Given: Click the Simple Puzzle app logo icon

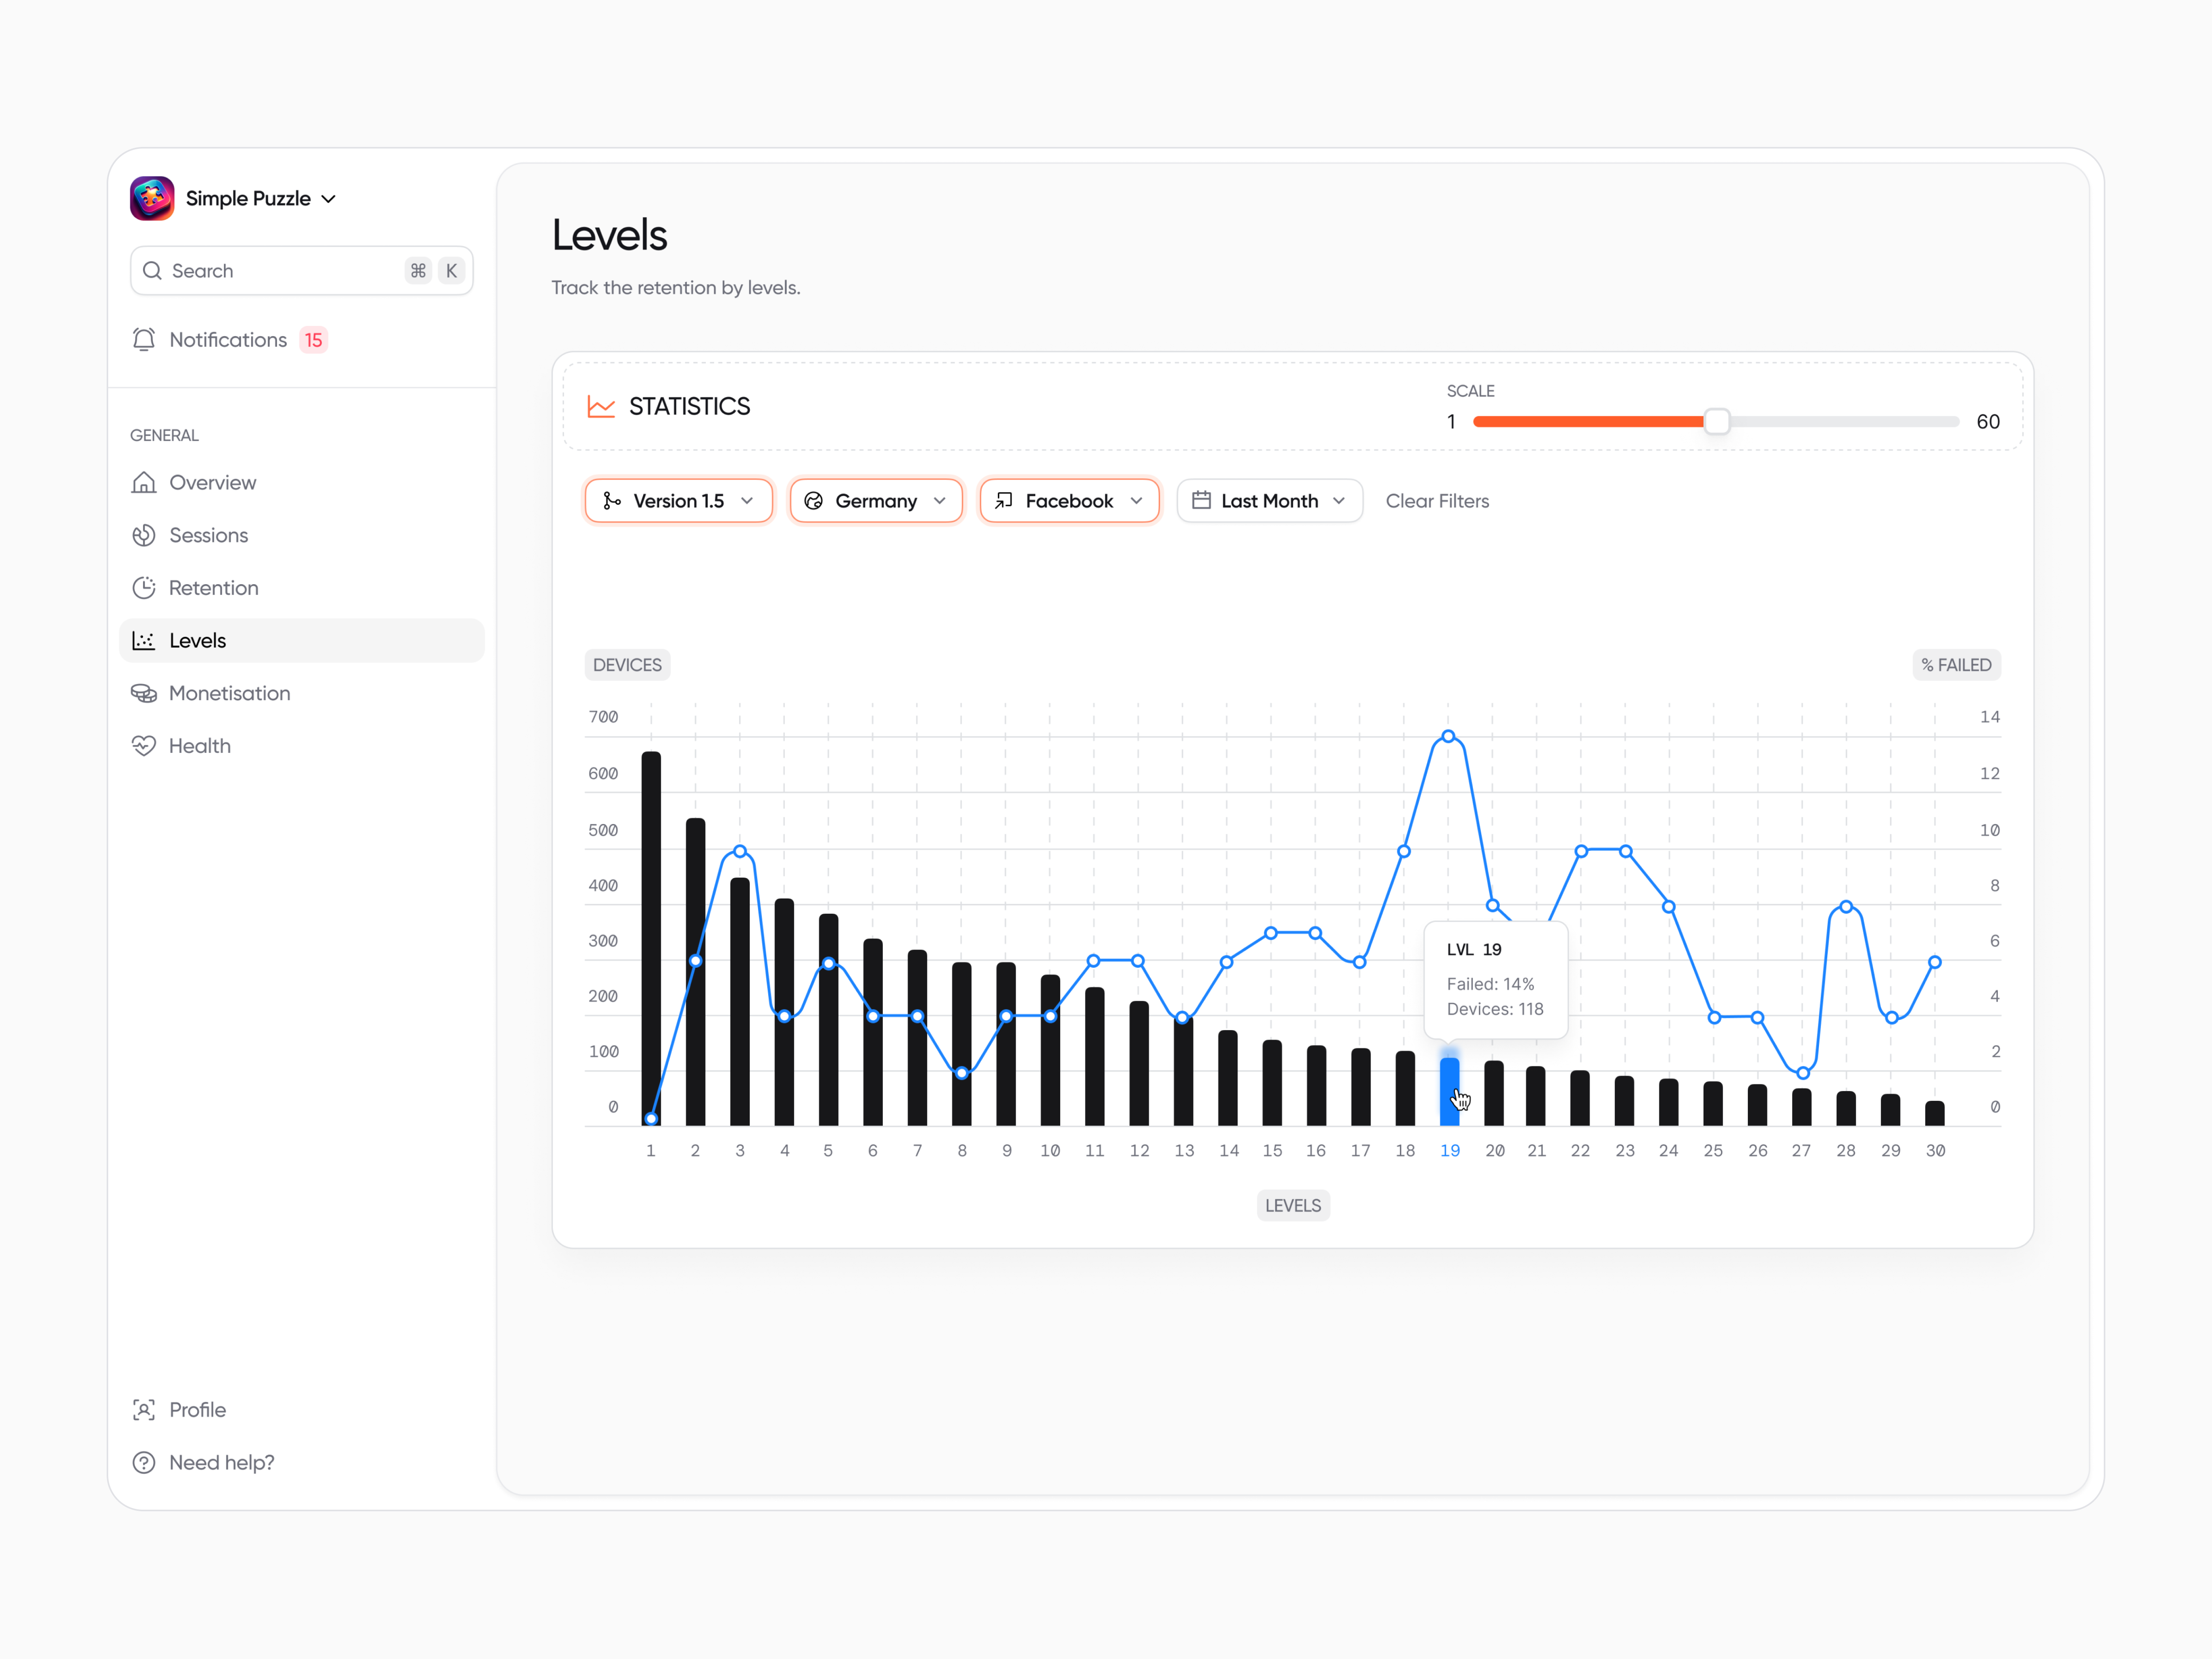Looking at the screenshot, I should tap(152, 198).
